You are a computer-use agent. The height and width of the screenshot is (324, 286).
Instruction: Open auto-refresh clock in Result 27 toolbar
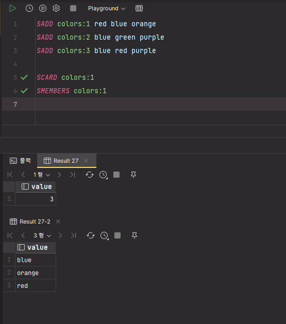point(104,175)
